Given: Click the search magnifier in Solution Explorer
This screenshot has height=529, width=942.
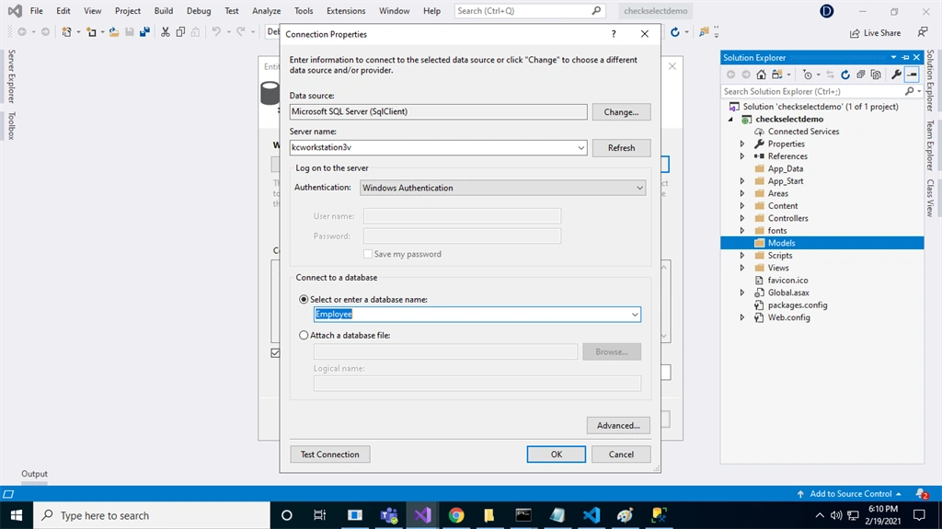Looking at the screenshot, I should 910,91.
